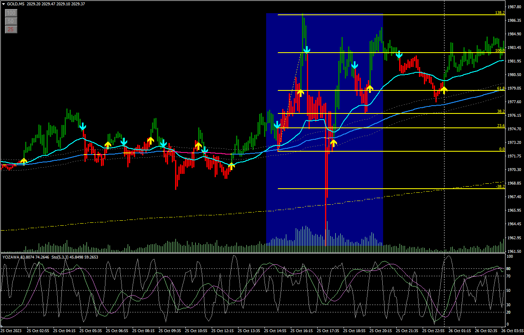Click price 1961.50 on the price axis
524x335 pixels.
point(515,251)
